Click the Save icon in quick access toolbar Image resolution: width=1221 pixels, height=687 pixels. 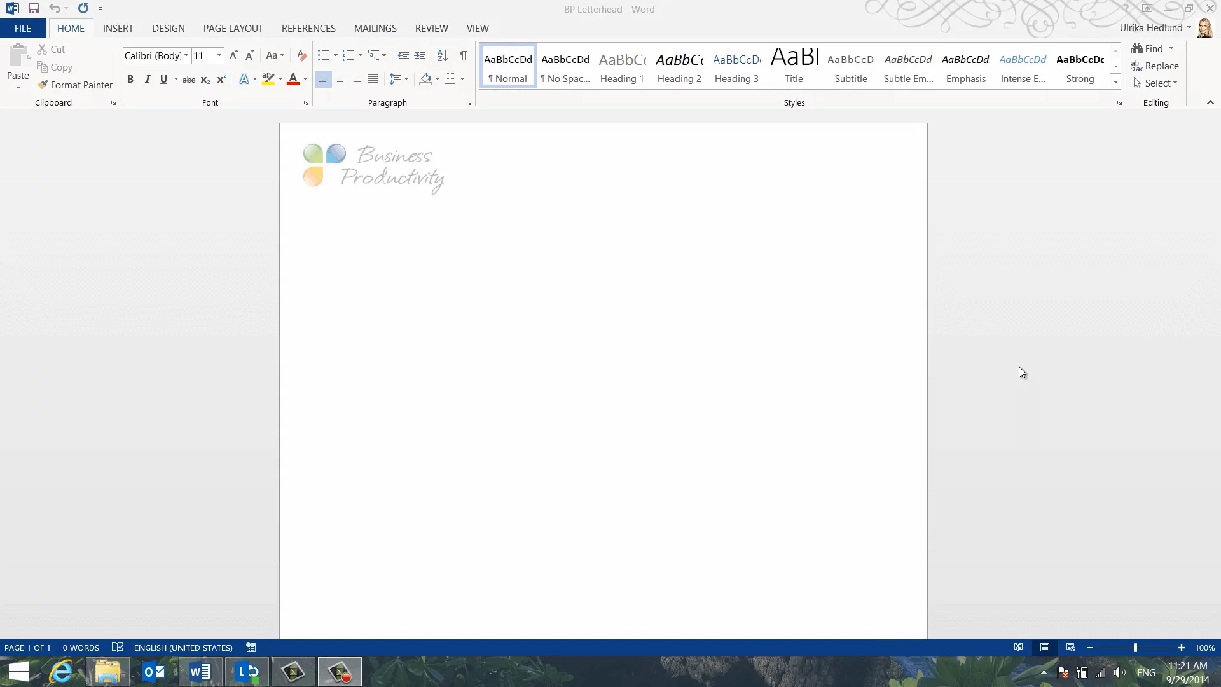coord(34,8)
